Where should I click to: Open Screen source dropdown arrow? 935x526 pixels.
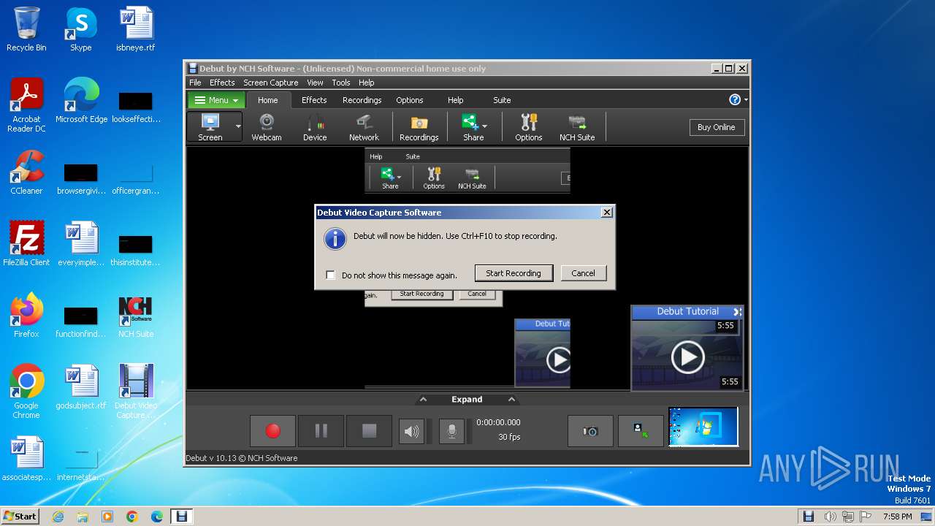[238, 127]
